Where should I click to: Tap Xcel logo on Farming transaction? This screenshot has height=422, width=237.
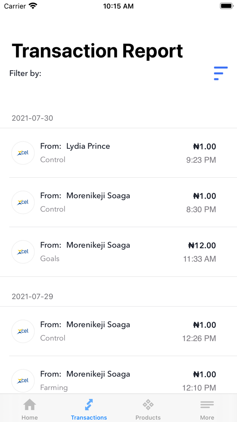click(x=23, y=381)
